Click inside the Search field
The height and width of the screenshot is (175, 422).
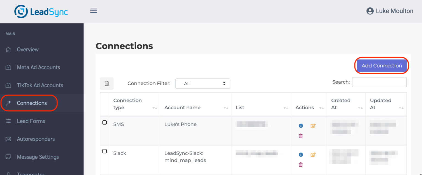point(379,82)
